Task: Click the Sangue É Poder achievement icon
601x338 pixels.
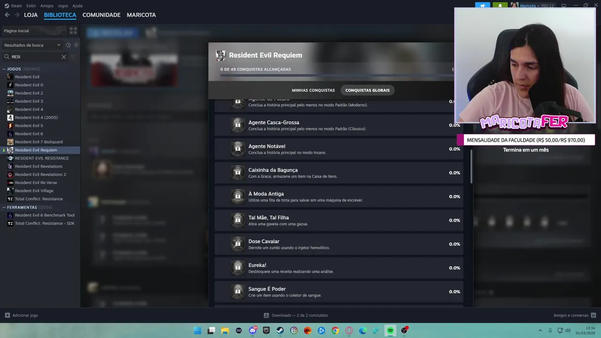Action: coord(238,292)
